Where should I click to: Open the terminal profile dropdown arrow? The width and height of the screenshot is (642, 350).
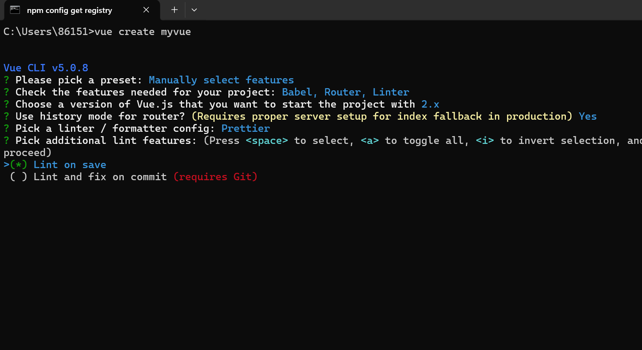click(194, 10)
